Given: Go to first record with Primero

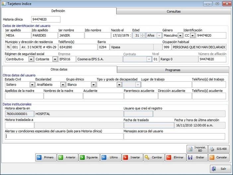Looking at the screenshot, I should point(46,157).
